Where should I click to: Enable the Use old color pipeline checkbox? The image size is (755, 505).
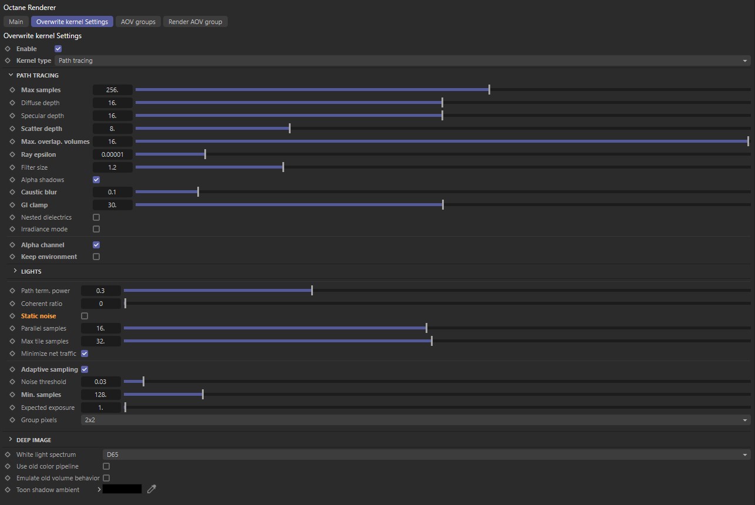point(106,466)
